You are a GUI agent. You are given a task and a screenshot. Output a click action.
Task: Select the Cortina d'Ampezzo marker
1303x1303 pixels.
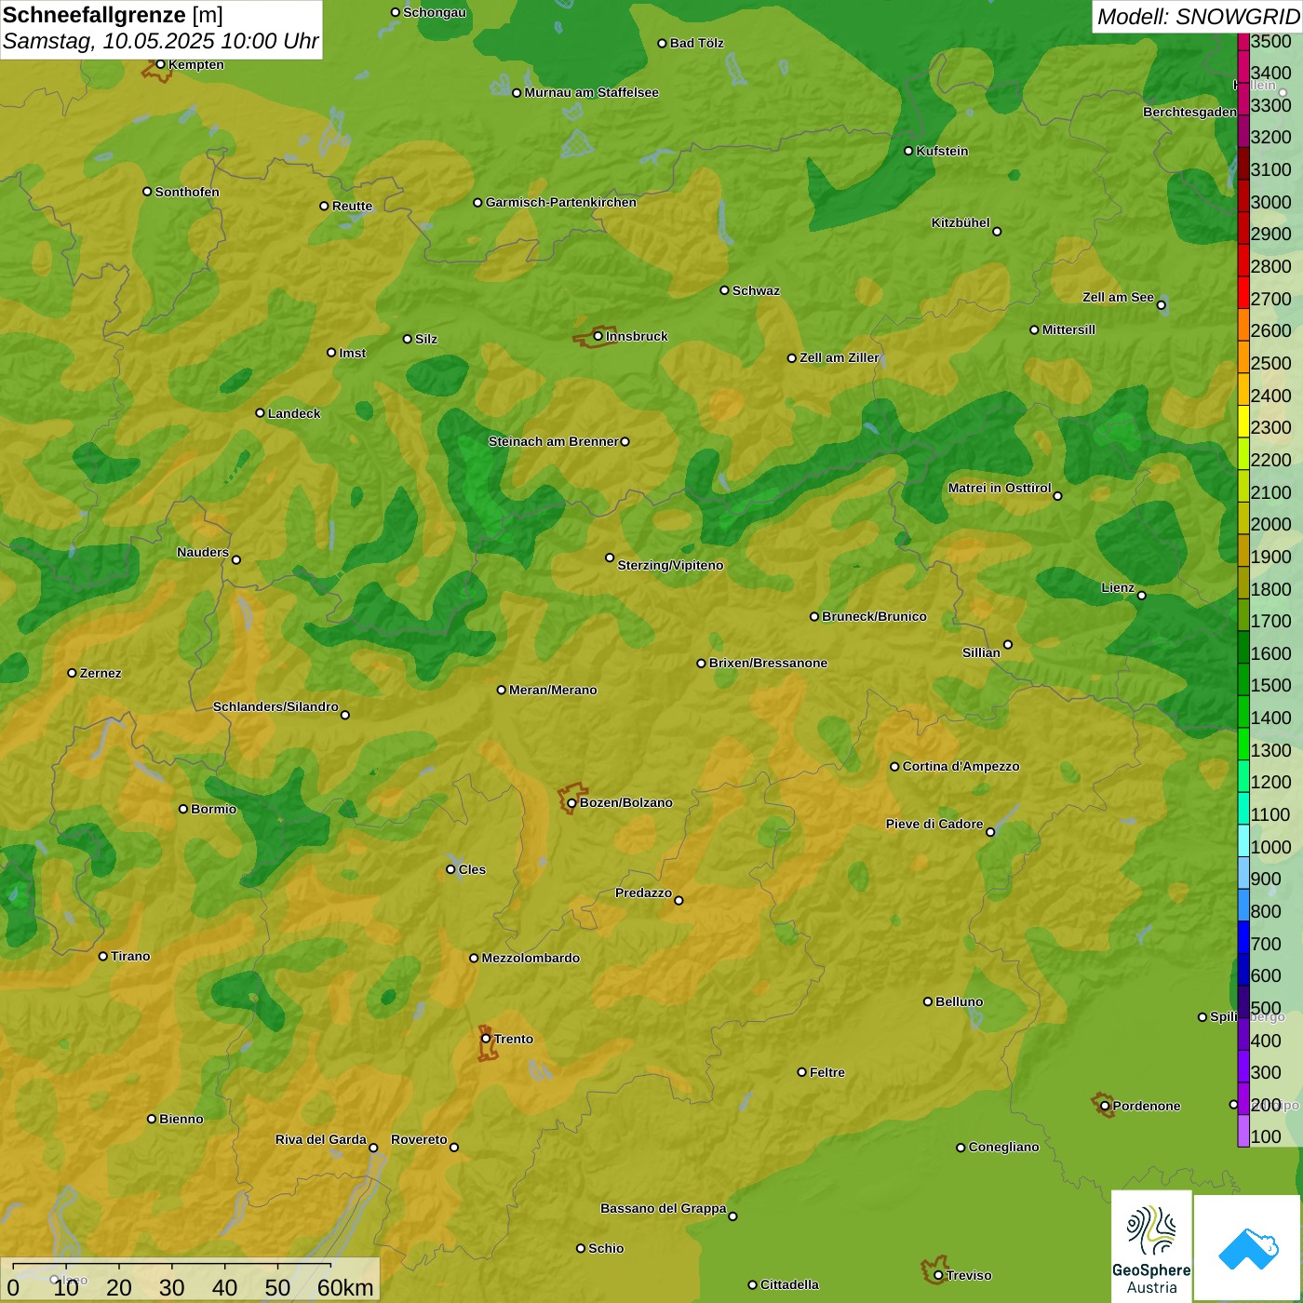(x=894, y=767)
